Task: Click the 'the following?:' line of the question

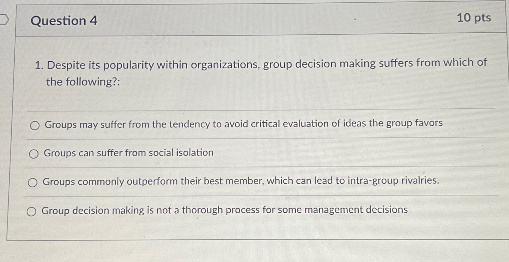Action: coord(83,82)
